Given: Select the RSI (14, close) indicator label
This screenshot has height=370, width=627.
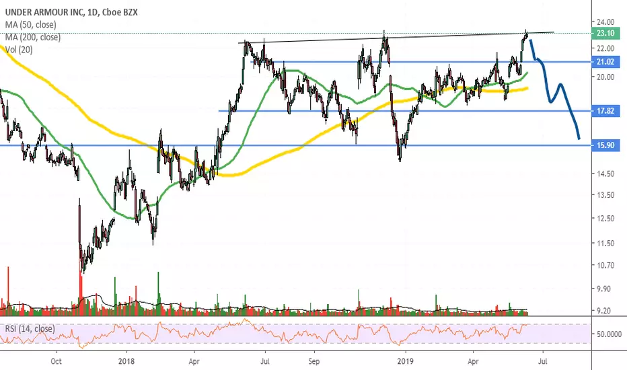Looking at the screenshot, I should pos(30,329).
